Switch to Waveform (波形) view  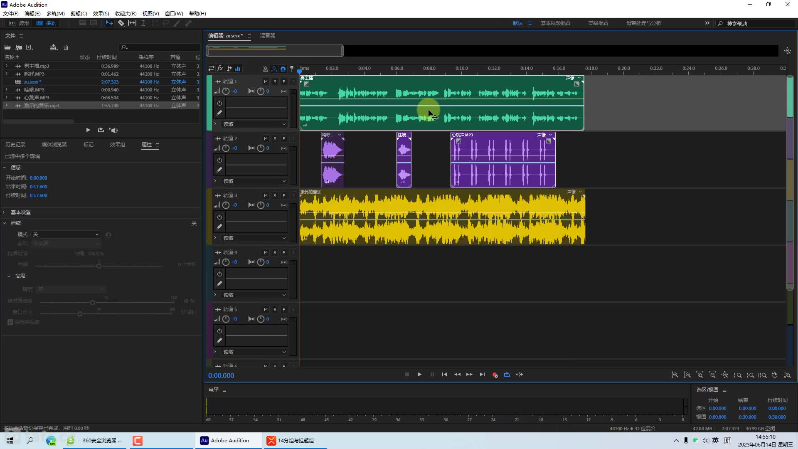tap(19, 23)
